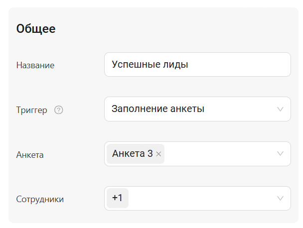303x228 pixels.
Task: Click the help icon next to Триггер
Action: (59, 110)
